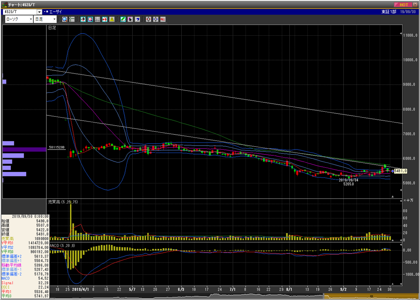Click the 2019/09/04 low price annotation
Screen dimensions: 420x300
(x=349, y=182)
